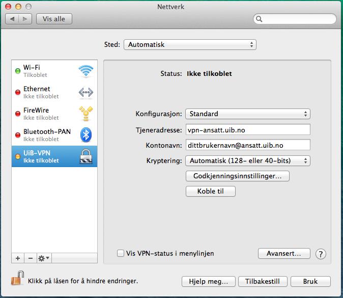
Task: Enable Vis VPN-status i menylinjen checkbox
Action: point(121,253)
